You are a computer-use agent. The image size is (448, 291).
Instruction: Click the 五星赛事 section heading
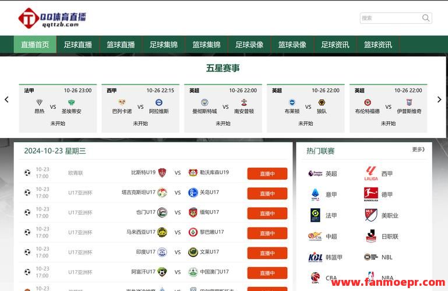pyautogui.click(x=223, y=68)
